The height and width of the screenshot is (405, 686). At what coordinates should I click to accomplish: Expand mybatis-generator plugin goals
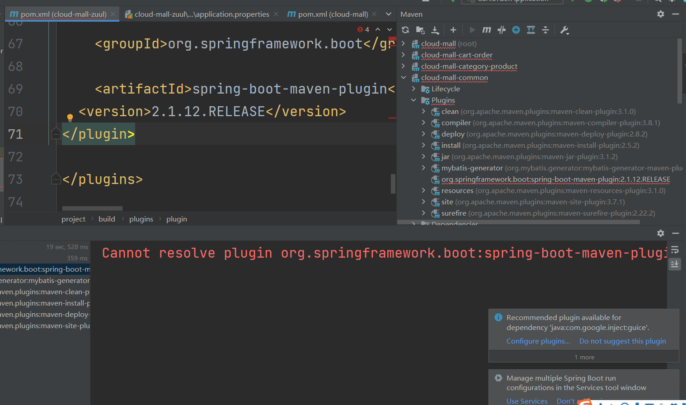[x=423, y=168]
